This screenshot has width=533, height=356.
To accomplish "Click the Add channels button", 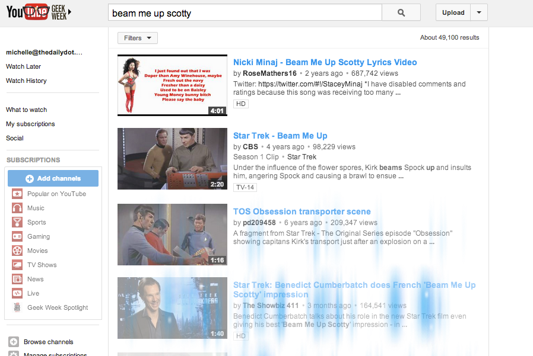I will (53, 178).
